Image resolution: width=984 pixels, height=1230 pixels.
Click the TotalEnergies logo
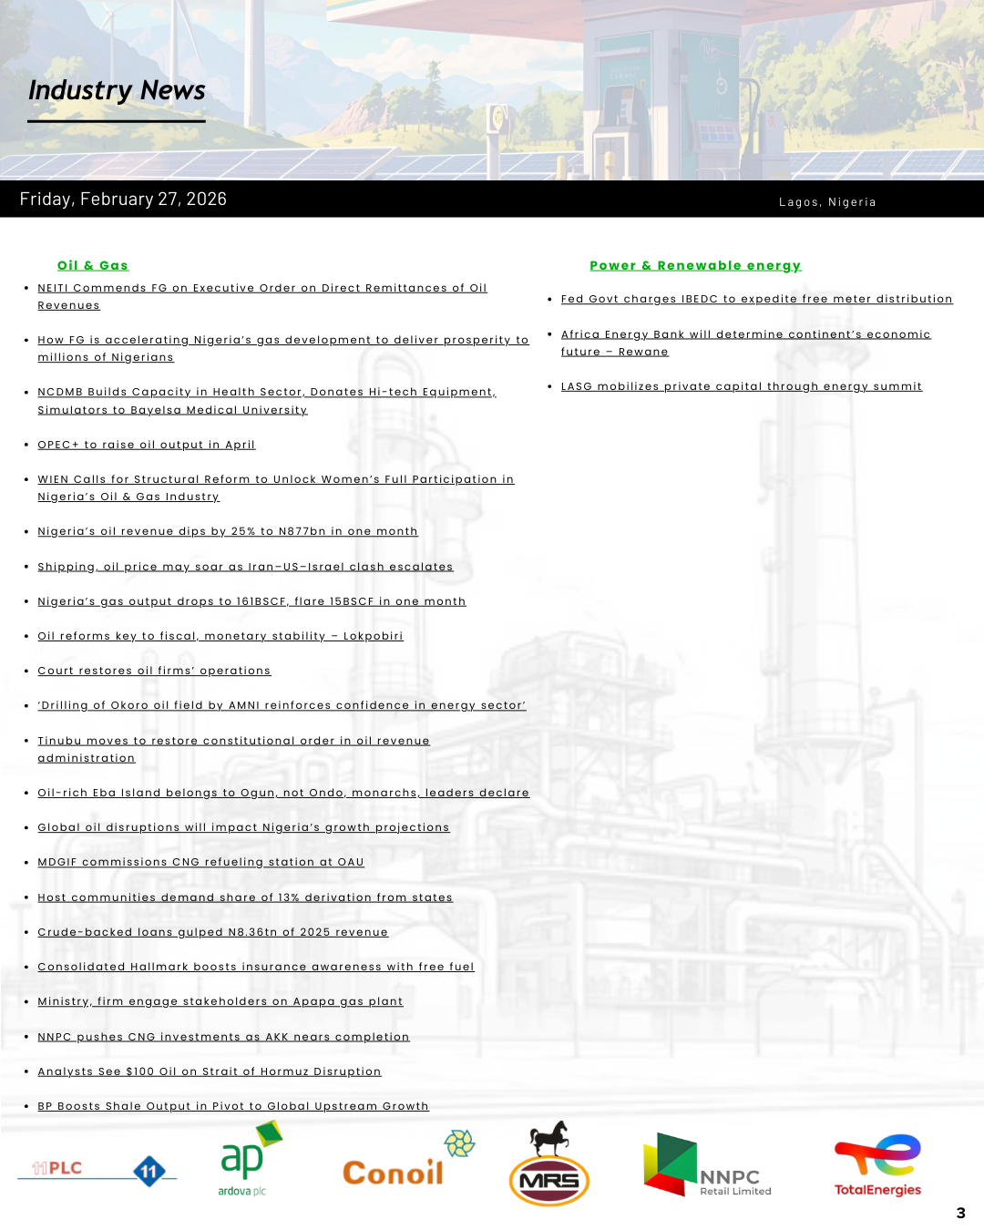click(877, 1165)
